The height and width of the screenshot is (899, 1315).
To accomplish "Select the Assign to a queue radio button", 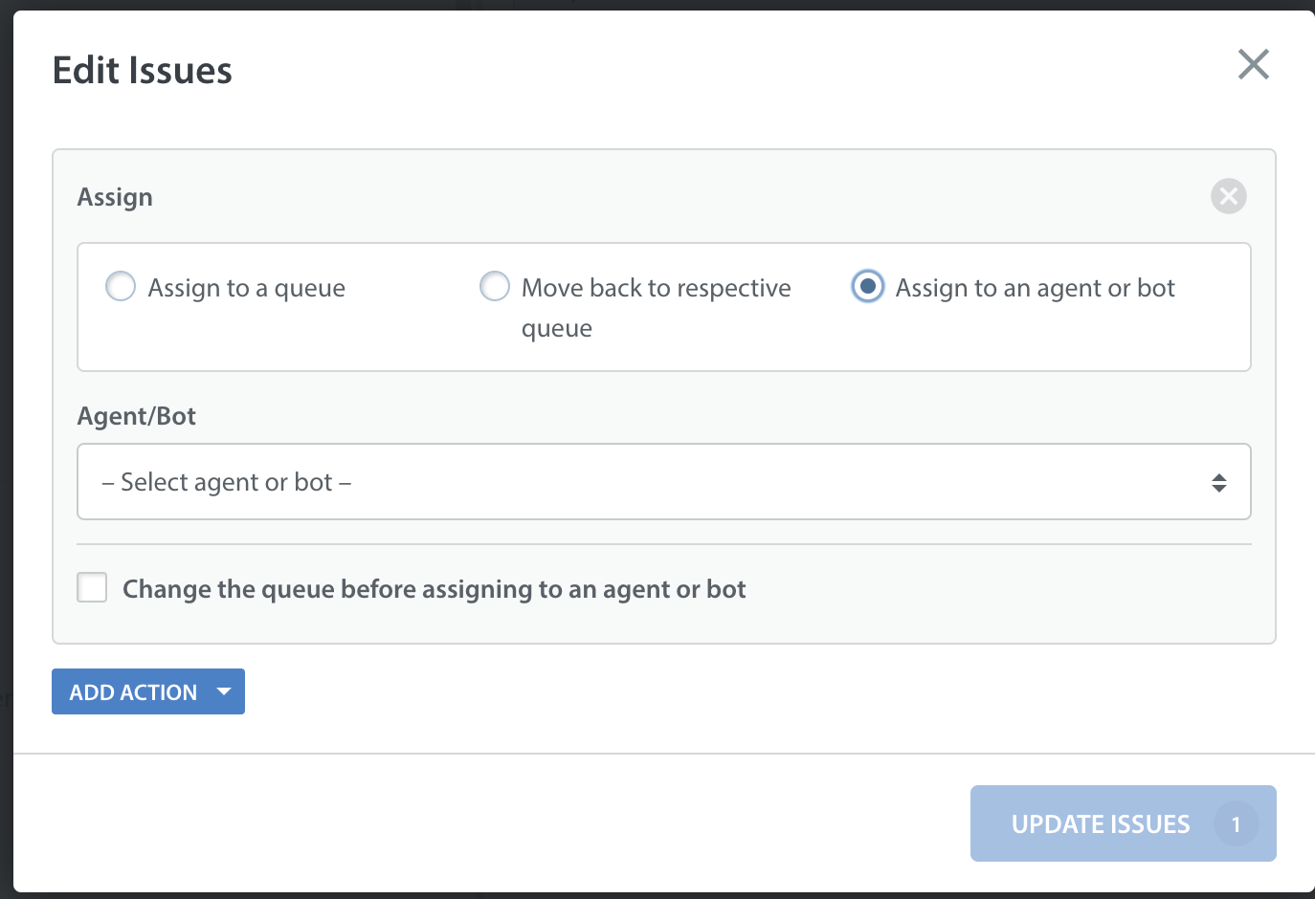I will 121,286.
